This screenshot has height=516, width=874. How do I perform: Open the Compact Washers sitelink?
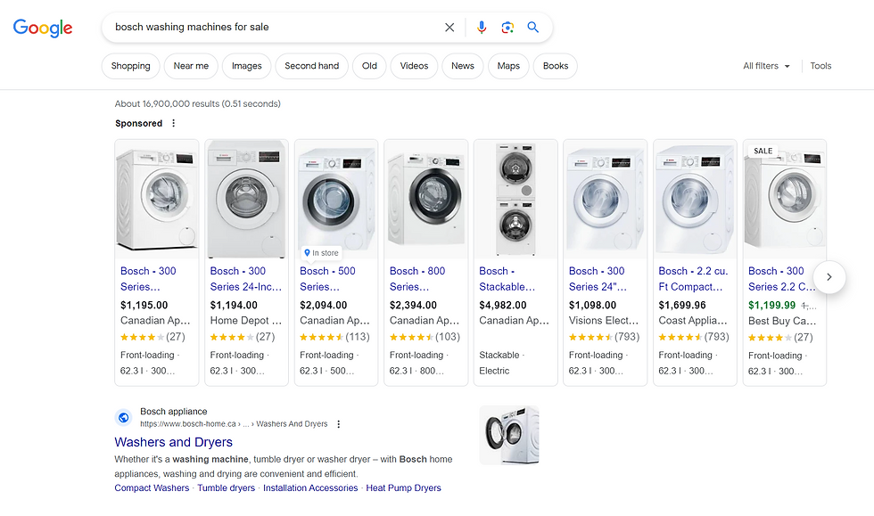[152, 487]
